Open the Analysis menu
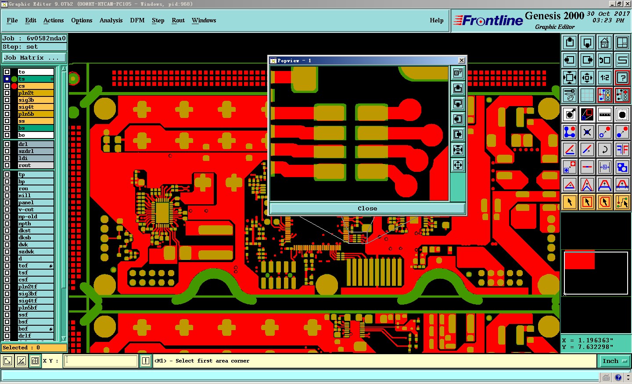Image resolution: width=632 pixels, height=384 pixels. 111,21
